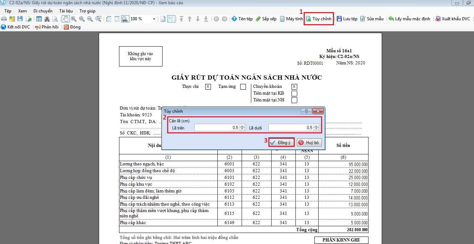Go to next page arrow icon
The image size is (474, 244).
pyautogui.click(x=198, y=19)
